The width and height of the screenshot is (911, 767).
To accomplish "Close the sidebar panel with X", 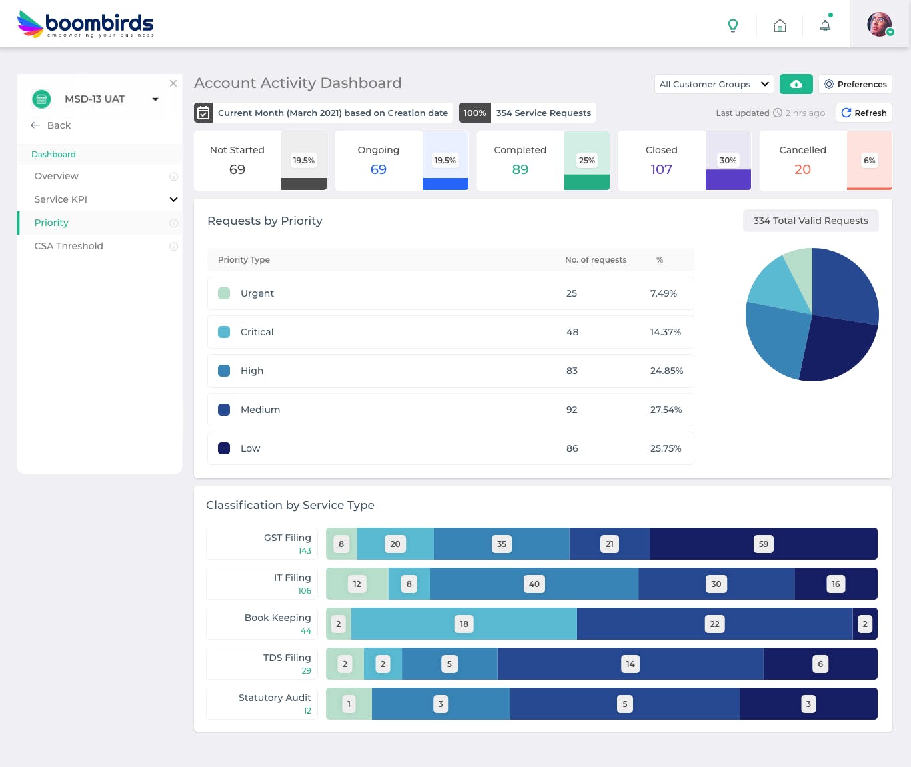I will click(173, 83).
